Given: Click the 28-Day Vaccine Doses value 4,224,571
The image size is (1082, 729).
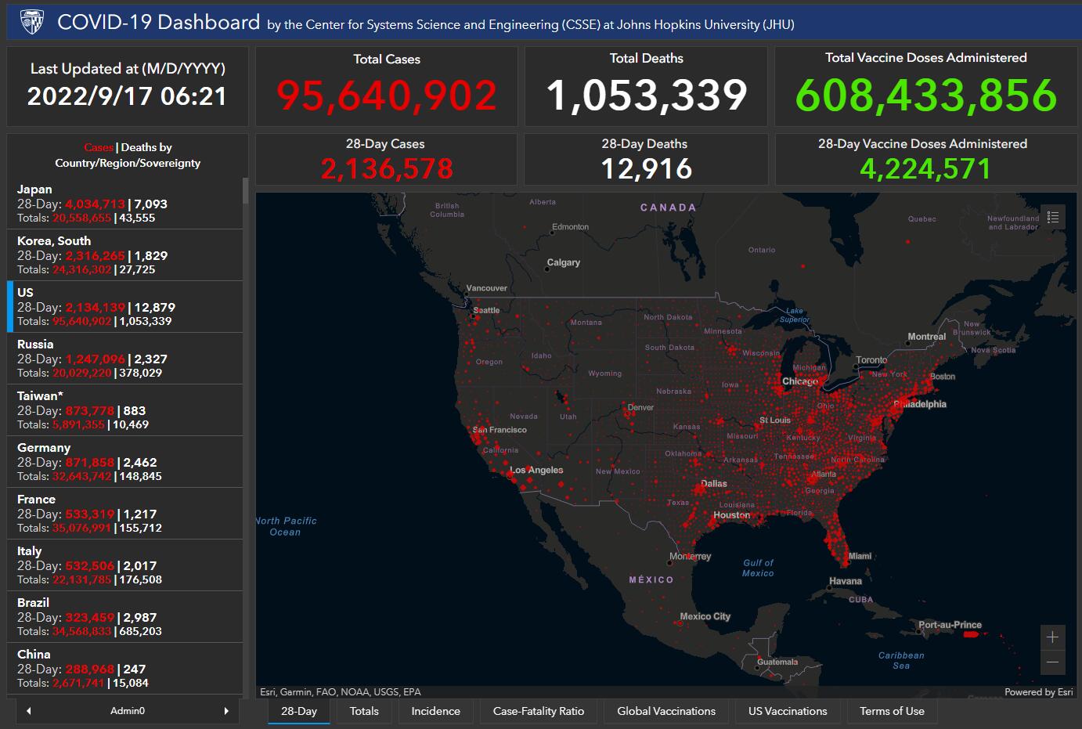Looking at the screenshot, I should 925,168.
